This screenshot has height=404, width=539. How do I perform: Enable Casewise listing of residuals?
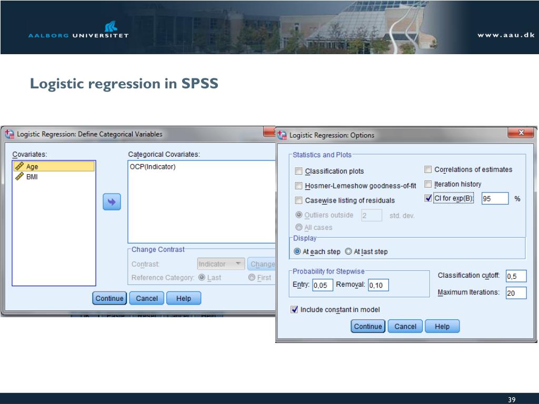pyautogui.click(x=299, y=200)
